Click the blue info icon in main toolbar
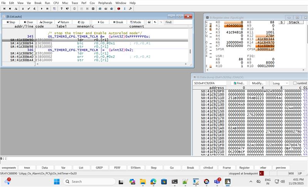The width and height of the screenshot is (308, 187). (124, 8)
